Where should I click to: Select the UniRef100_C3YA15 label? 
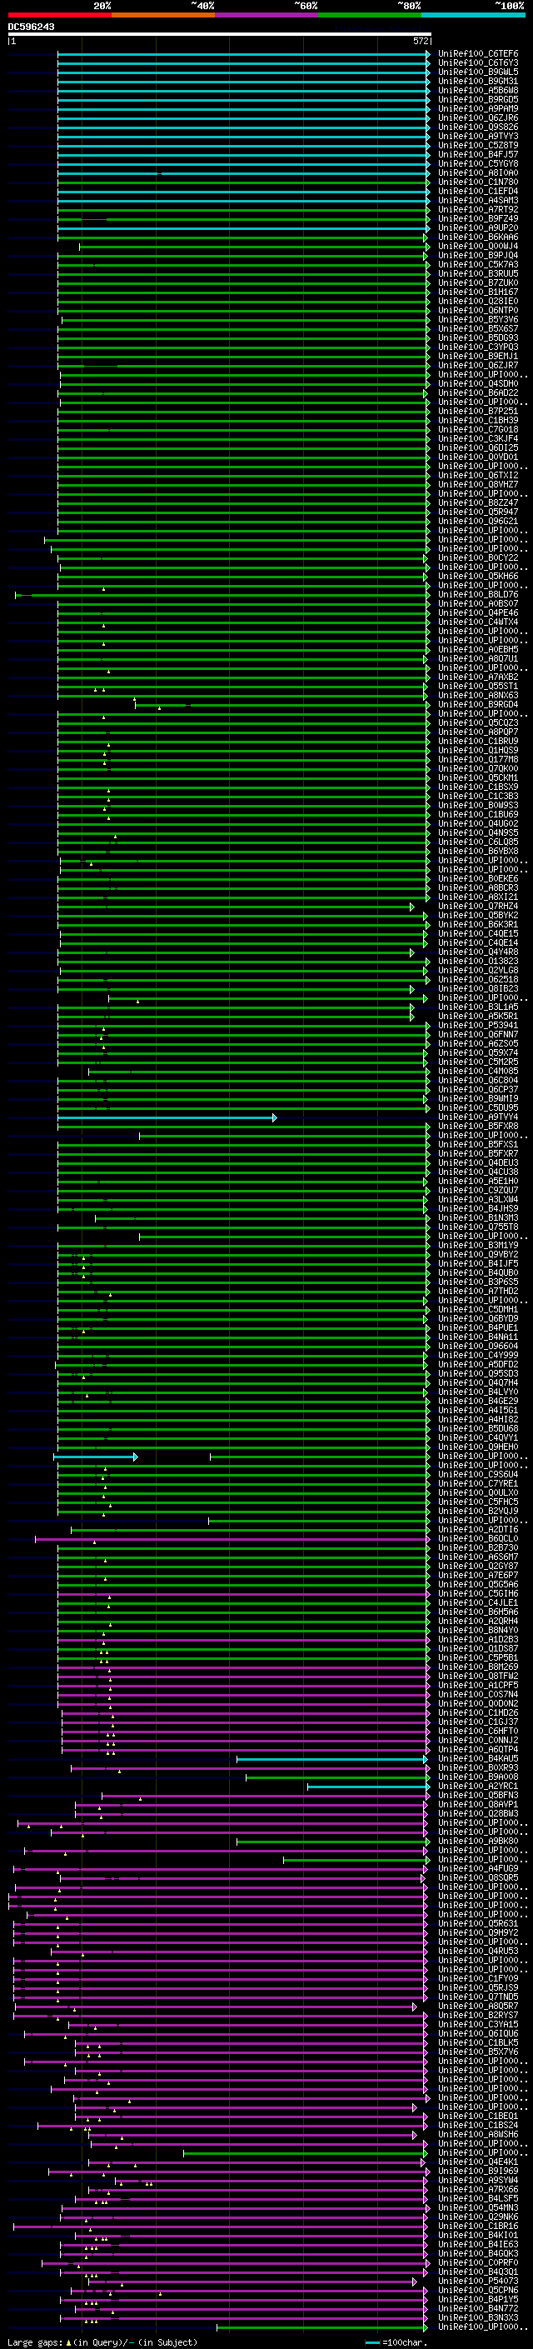[477, 2024]
